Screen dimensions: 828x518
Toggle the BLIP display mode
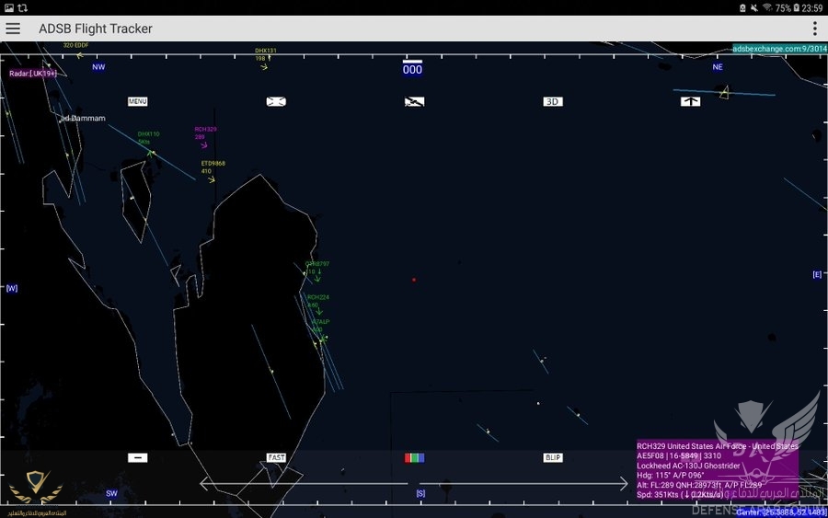point(552,457)
